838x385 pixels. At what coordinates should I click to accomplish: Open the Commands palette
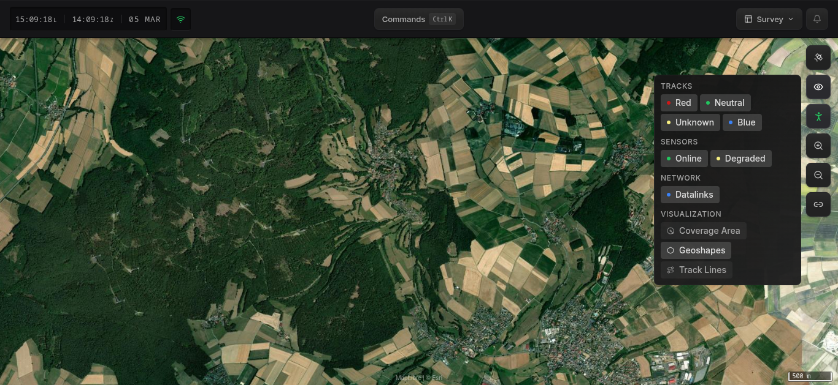418,19
